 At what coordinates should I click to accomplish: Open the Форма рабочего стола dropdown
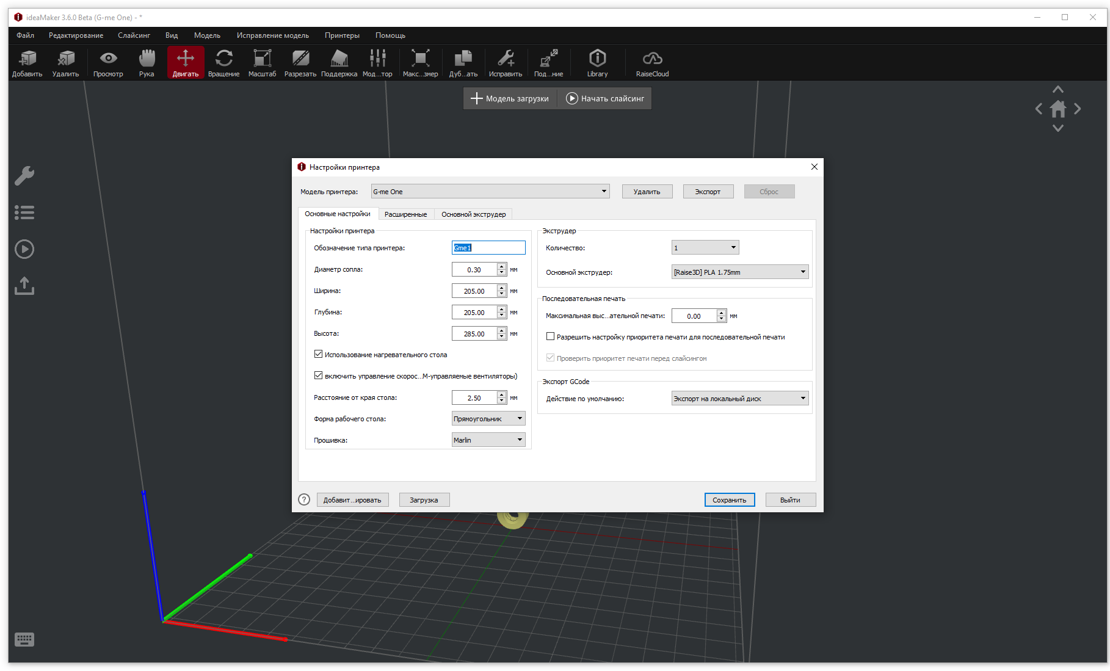click(488, 418)
